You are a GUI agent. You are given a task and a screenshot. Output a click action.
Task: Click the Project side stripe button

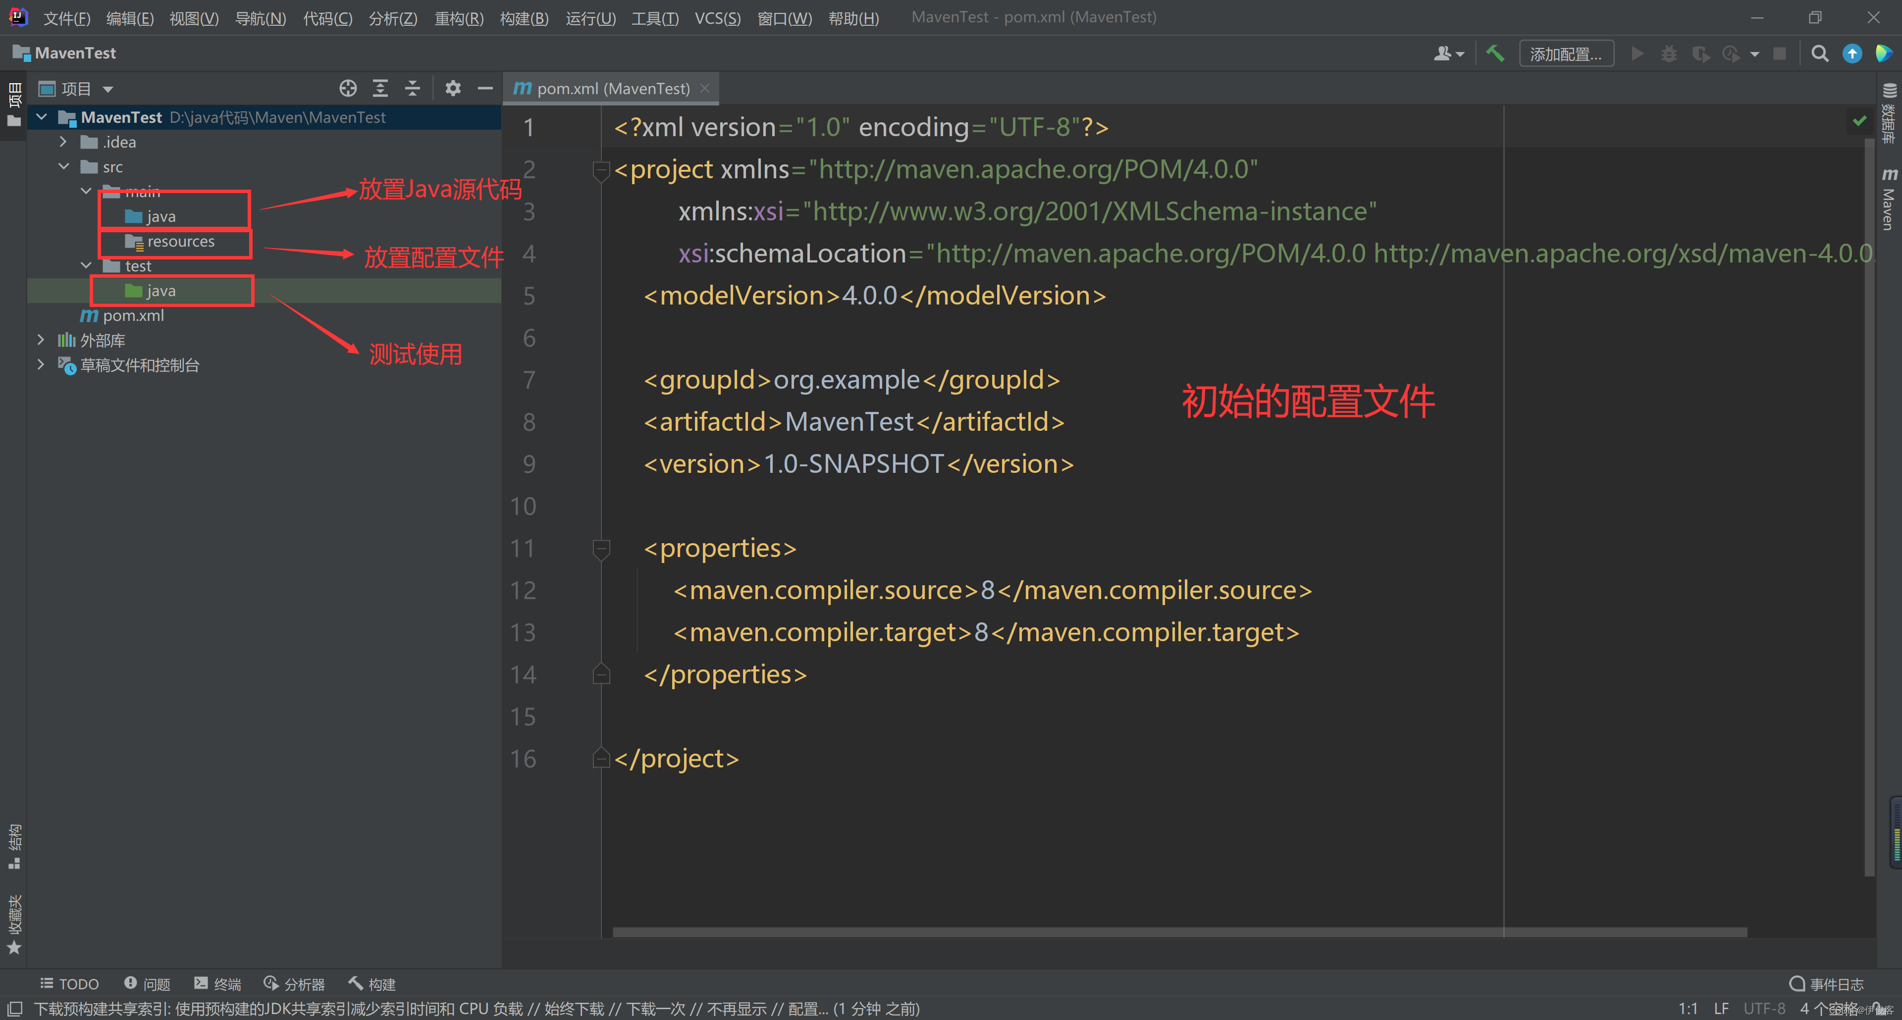tap(14, 105)
